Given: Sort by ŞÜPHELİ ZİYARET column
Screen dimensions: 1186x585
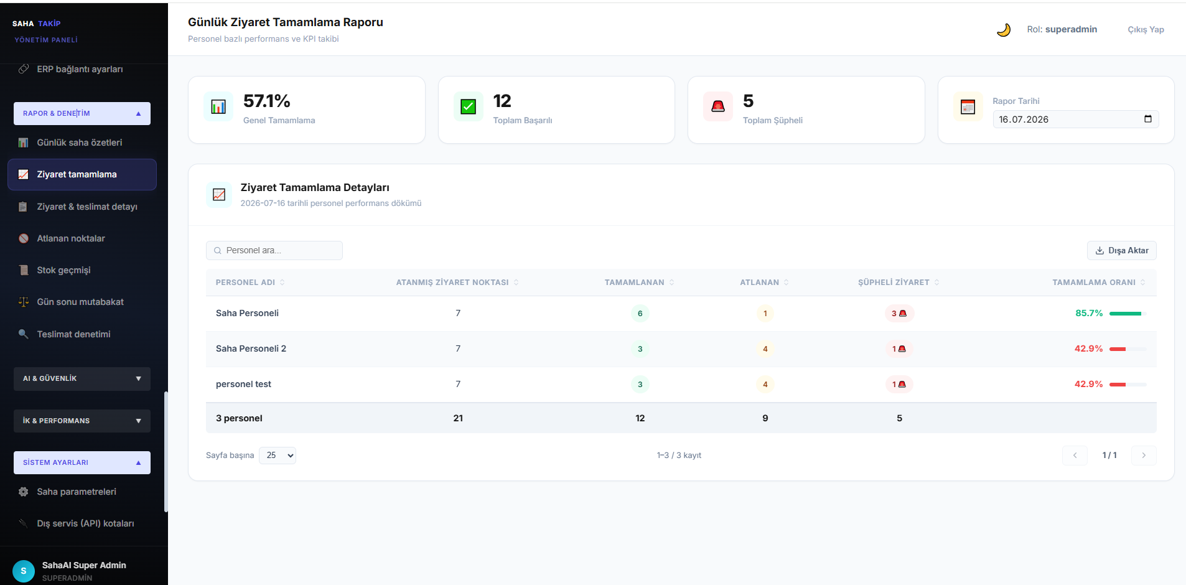Looking at the screenshot, I should click(x=899, y=282).
